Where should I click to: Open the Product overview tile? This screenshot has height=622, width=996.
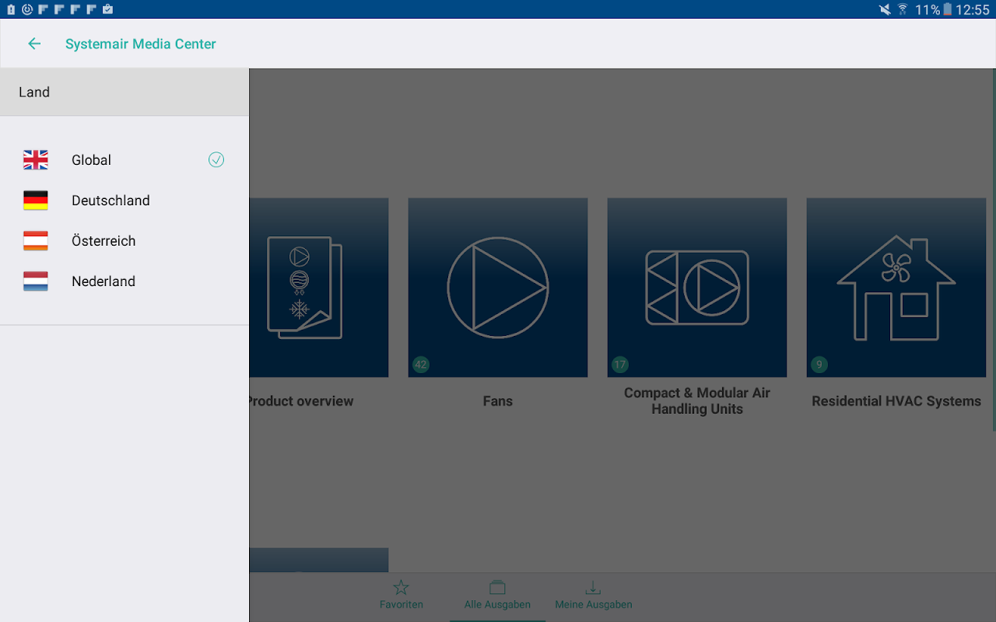click(x=319, y=288)
